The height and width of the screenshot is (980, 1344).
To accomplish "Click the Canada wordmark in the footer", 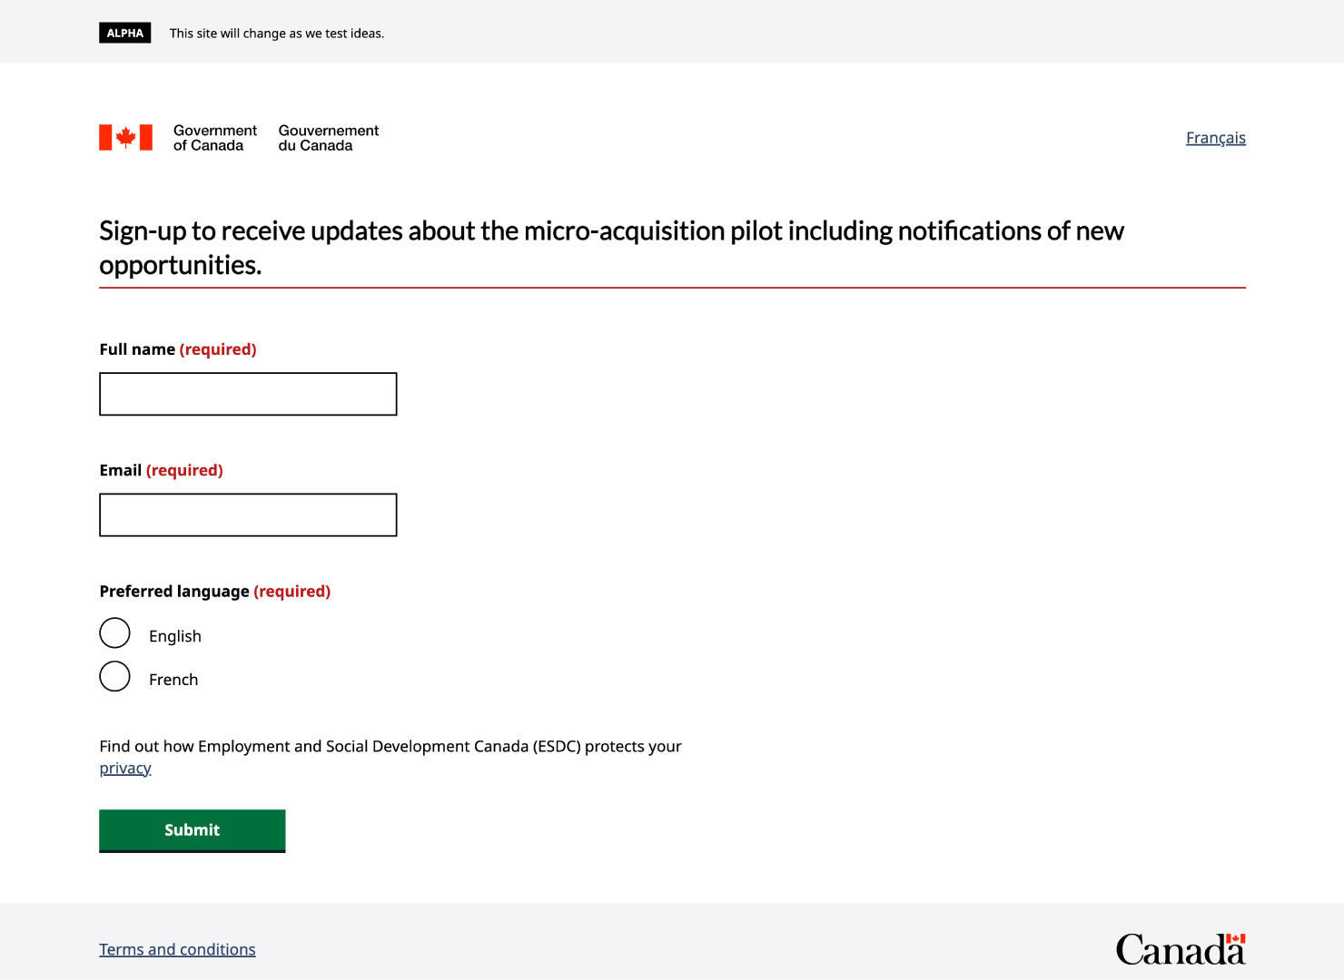I will [x=1176, y=950].
